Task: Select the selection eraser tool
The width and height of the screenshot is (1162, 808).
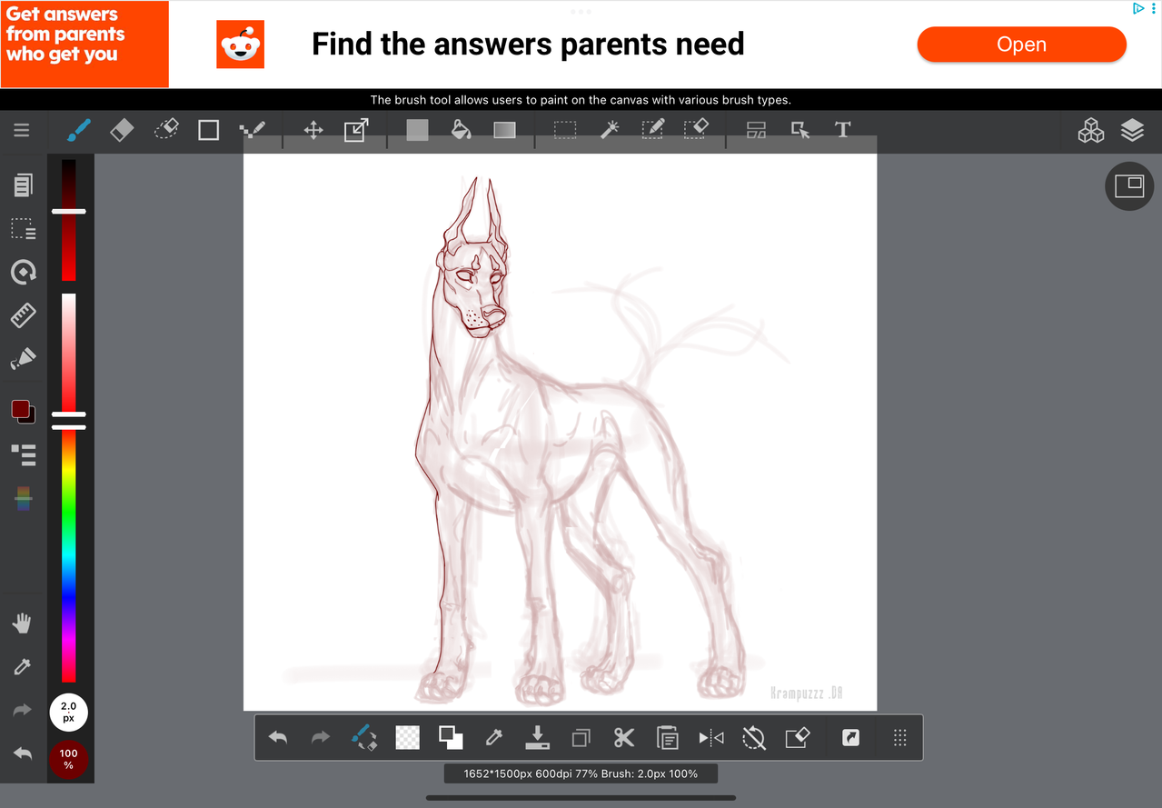Action: click(x=696, y=130)
